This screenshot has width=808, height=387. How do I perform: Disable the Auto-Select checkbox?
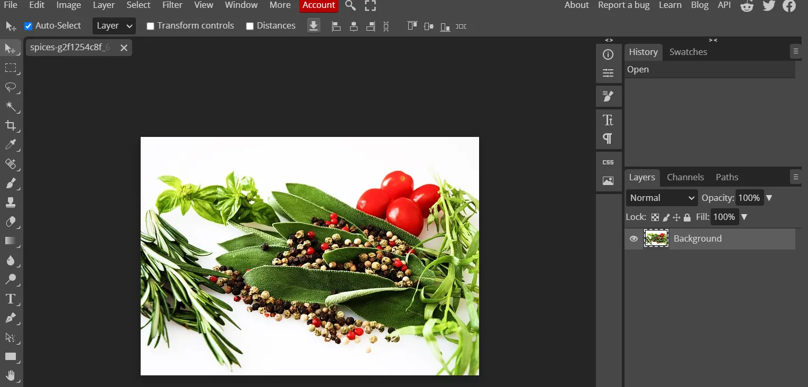tap(29, 26)
